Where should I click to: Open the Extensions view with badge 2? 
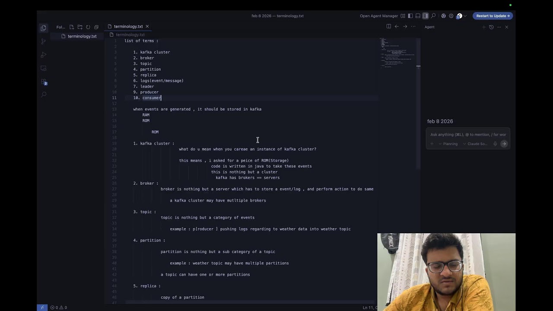pyautogui.click(x=43, y=82)
